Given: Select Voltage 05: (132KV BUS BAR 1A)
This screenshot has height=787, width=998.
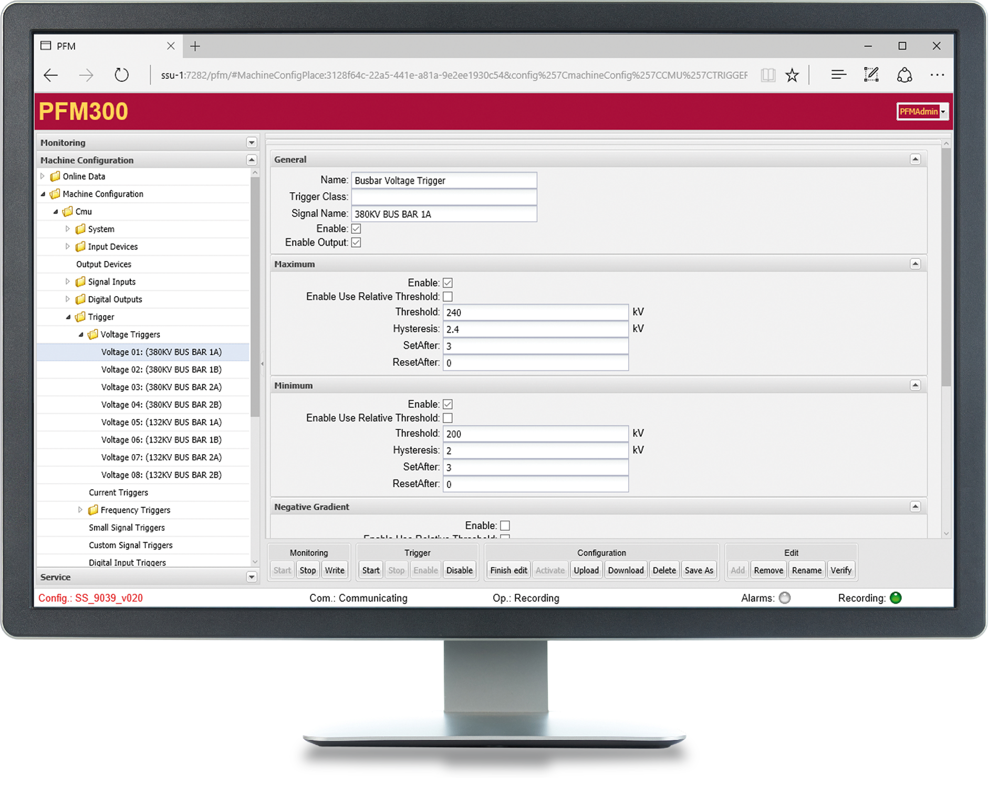Looking at the screenshot, I should (161, 422).
